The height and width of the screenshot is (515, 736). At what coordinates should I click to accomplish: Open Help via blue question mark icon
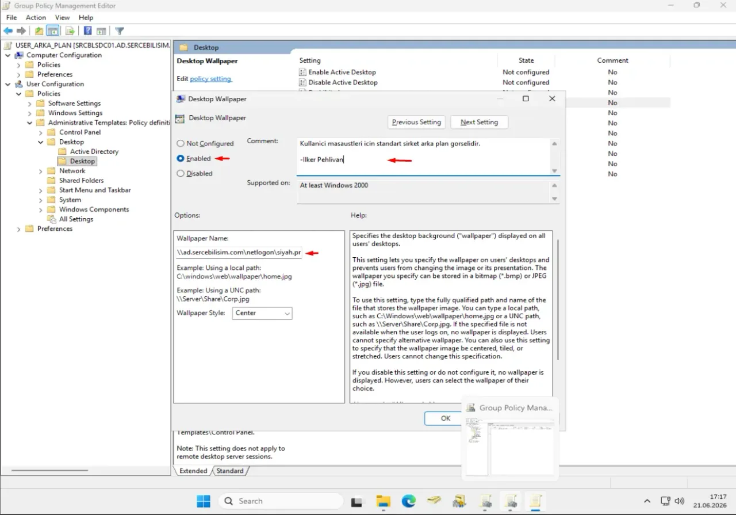[88, 31]
